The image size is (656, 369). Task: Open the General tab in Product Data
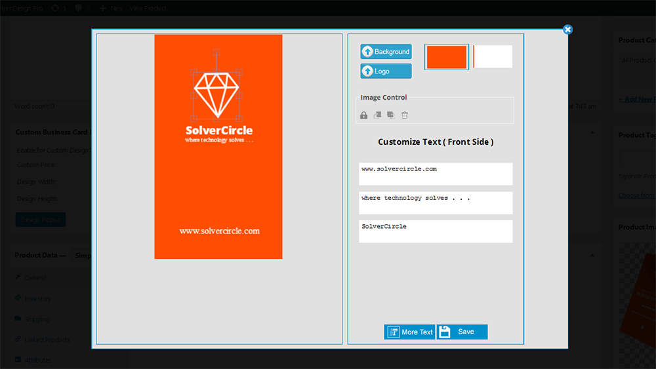click(35, 277)
